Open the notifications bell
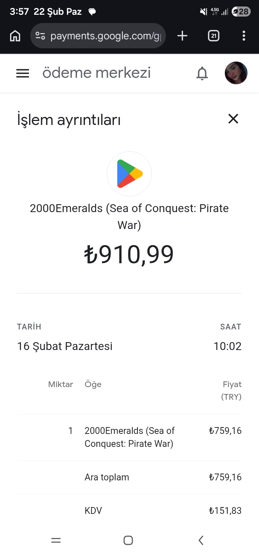This screenshot has height=556, width=259. (x=202, y=73)
